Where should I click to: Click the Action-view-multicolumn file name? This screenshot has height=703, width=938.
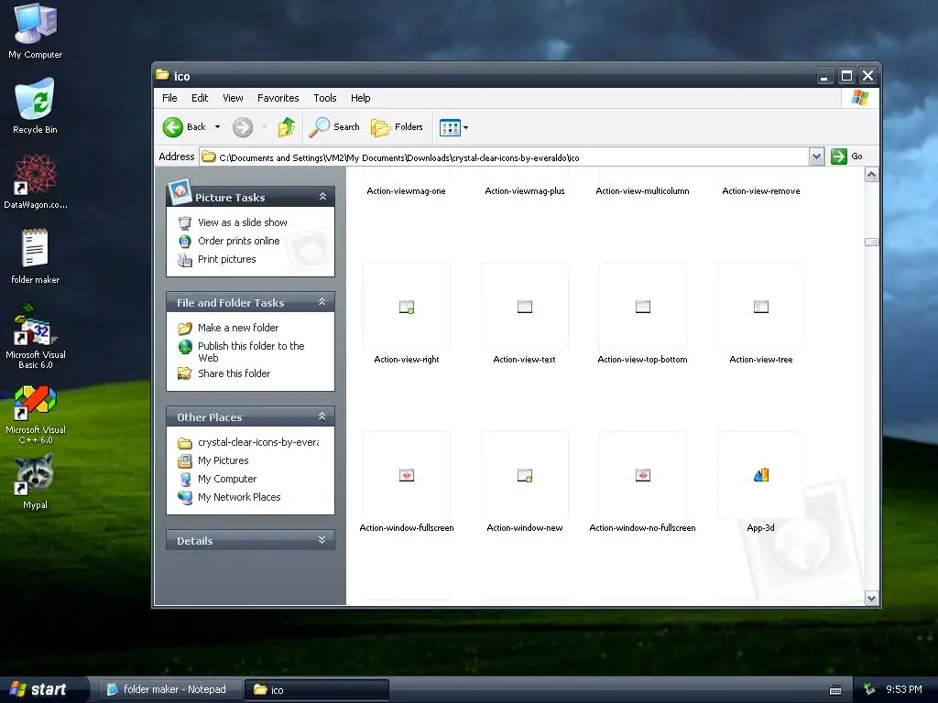[642, 191]
